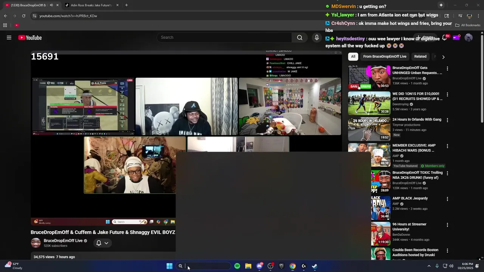The image size is (484, 272).
Task: Open TOXIC Trolling NBA 2K26 thumbnail
Action: pos(380,182)
